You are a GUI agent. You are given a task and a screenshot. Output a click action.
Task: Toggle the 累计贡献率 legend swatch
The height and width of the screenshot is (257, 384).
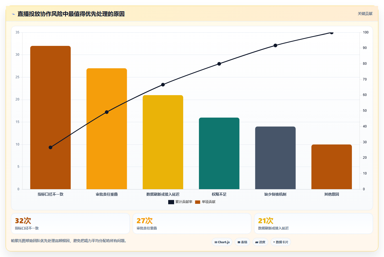pos(171,202)
